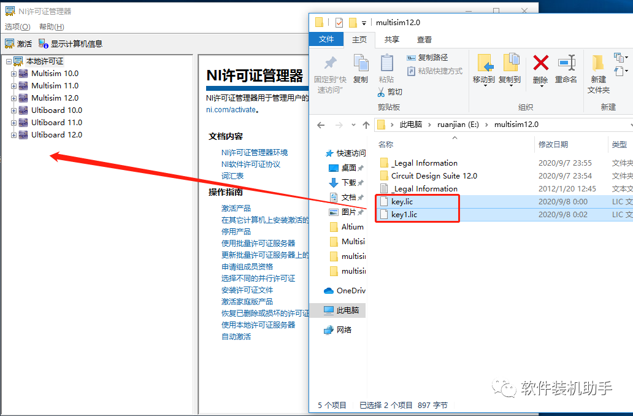Open NI软件许可证协议 link
Viewport: 633px width, 416px height.
(x=251, y=164)
